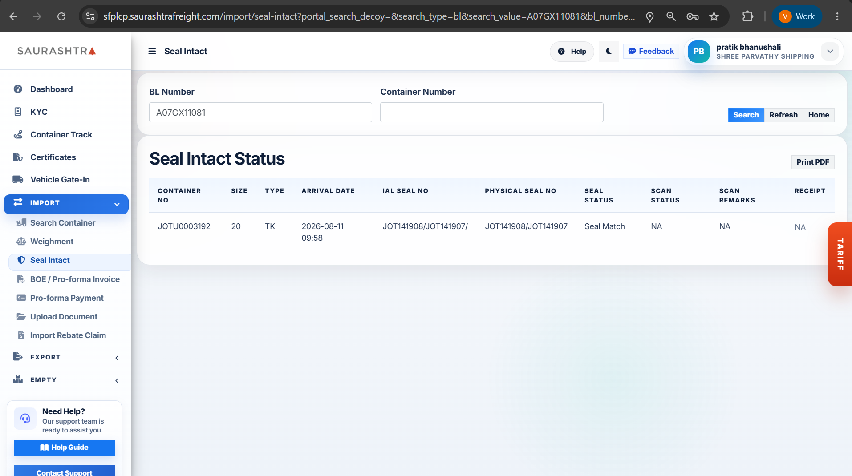
Task: Click the PB user avatar
Action: 698,52
